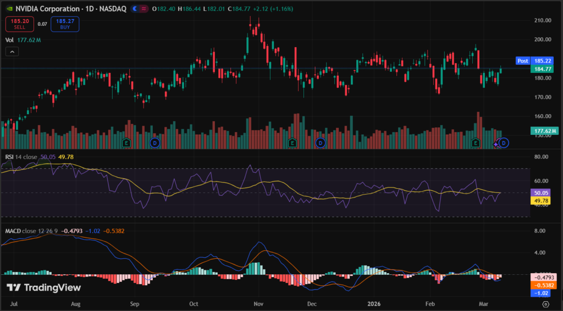
Task: Select the MACD indicator legend label
Action: pos(13,231)
